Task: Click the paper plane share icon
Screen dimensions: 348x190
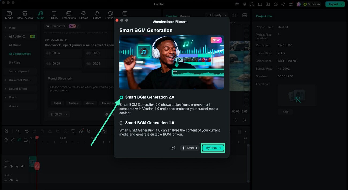Action: (245, 4)
